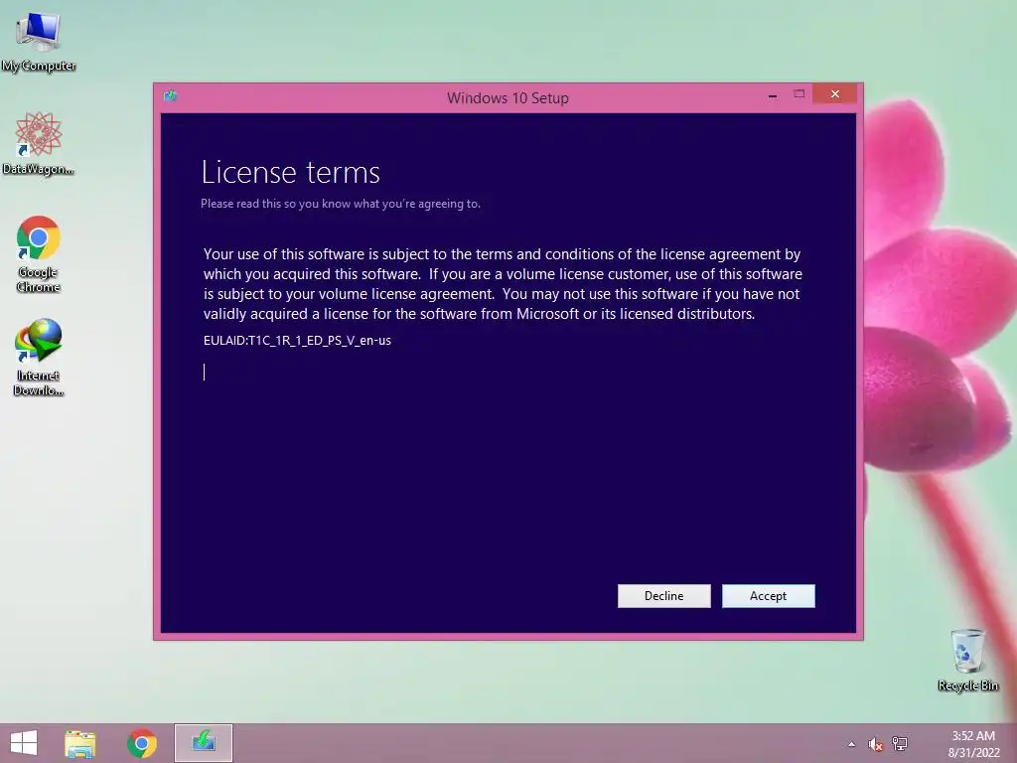The height and width of the screenshot is (763, 1017).
Task: Select the Google Chrome desktop shortcut
Action: tap(39, 253)
